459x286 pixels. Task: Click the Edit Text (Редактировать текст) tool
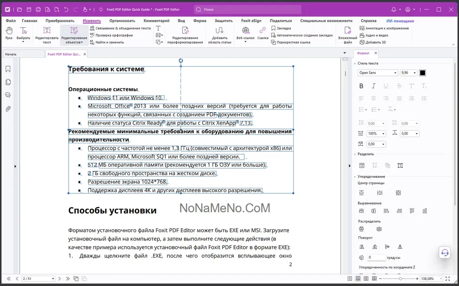click(47, 35)
